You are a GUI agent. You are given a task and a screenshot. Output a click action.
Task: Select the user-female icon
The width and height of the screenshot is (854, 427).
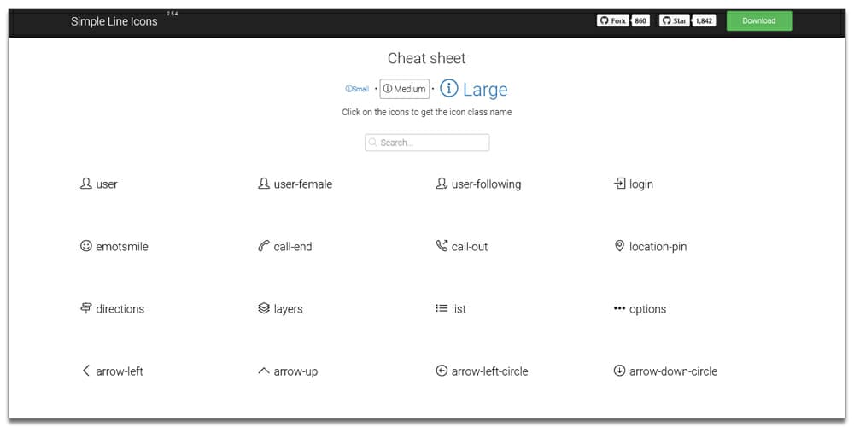coord(264,184)
